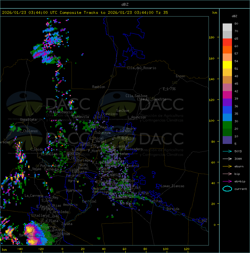Viewport: 250px width, 253px height.
Task: Click the '50YD' legend label
Action: coord(238,151)
